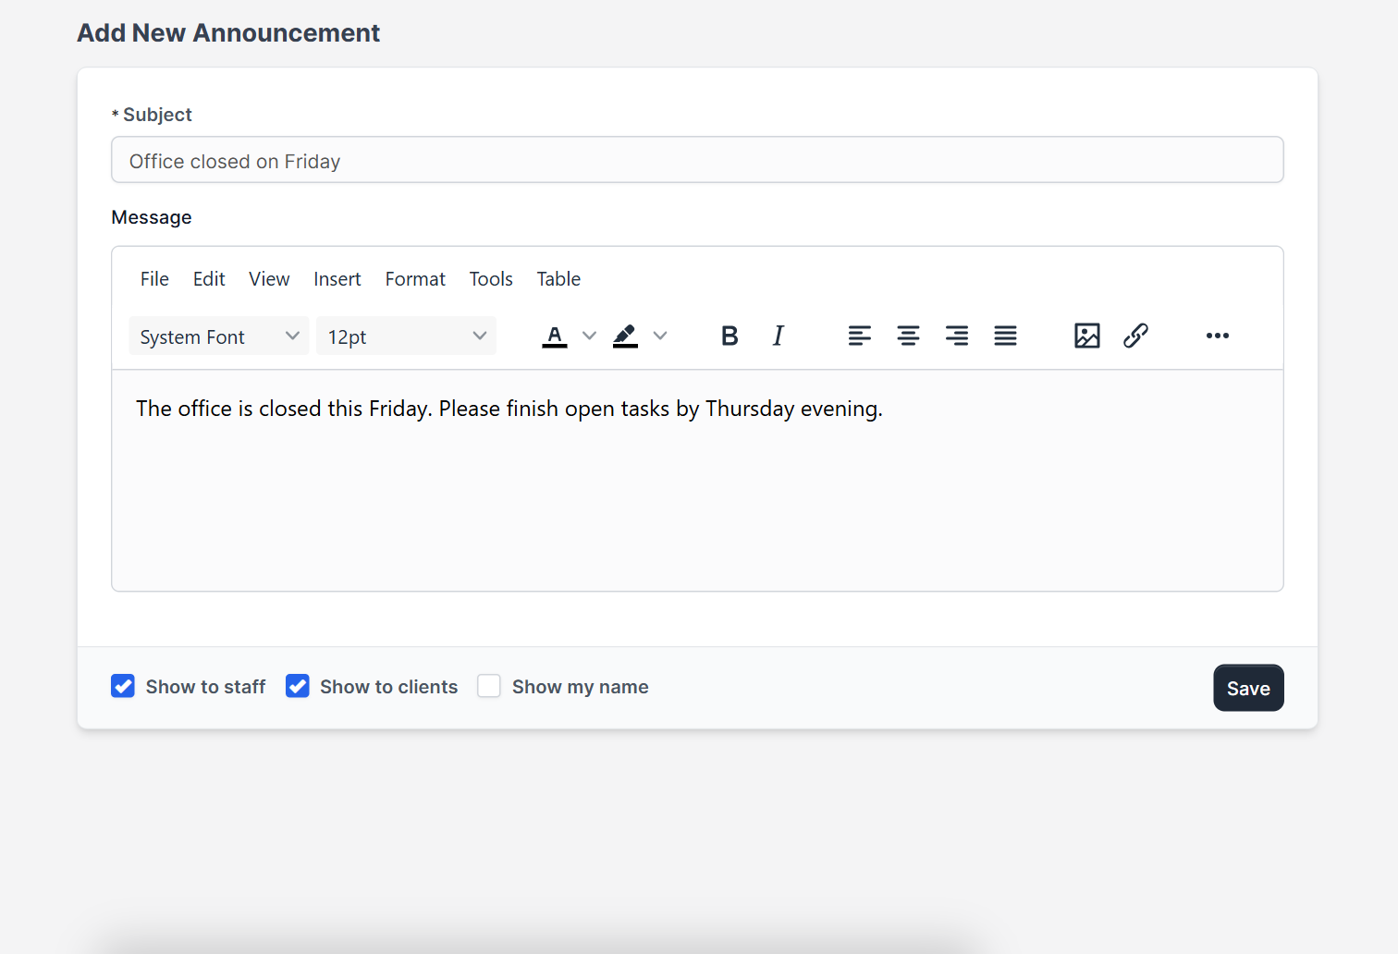Open the Table menu
Screen dimensions: 1398x954
(558, 279)
